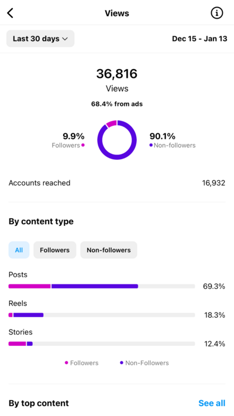This screenshot has height=416, width=234.
Task: Click the 36,816 views total
Action: (117, 74)
